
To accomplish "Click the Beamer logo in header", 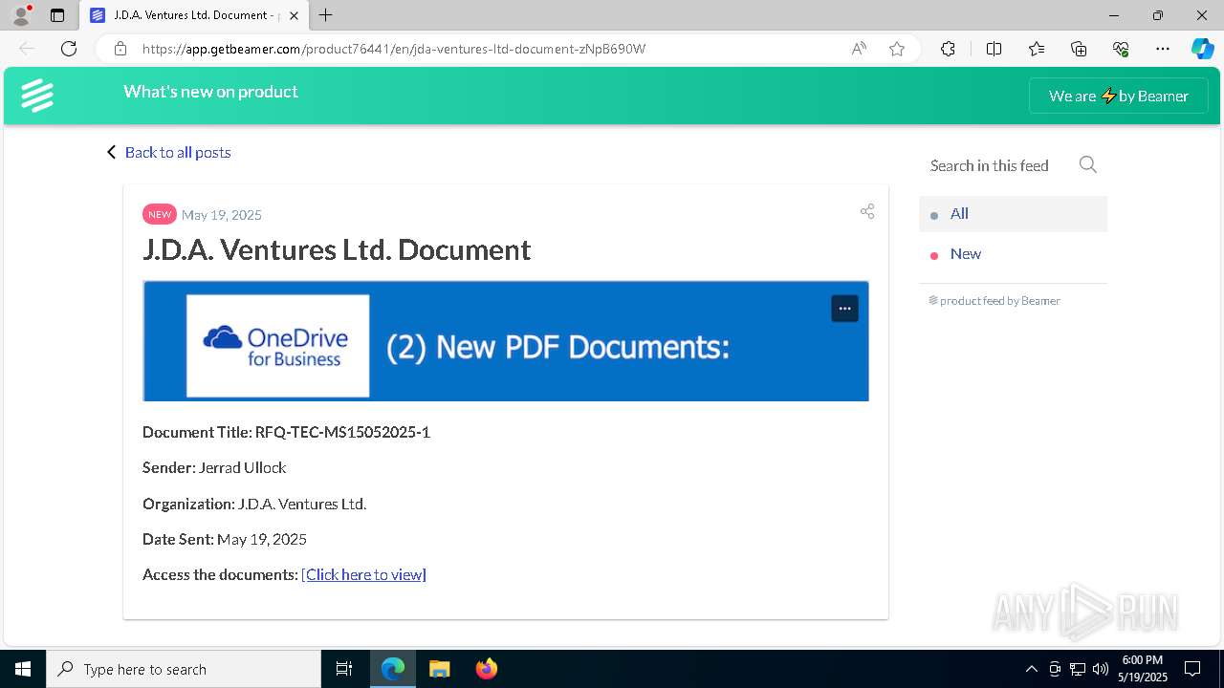I will click(37, 96).
